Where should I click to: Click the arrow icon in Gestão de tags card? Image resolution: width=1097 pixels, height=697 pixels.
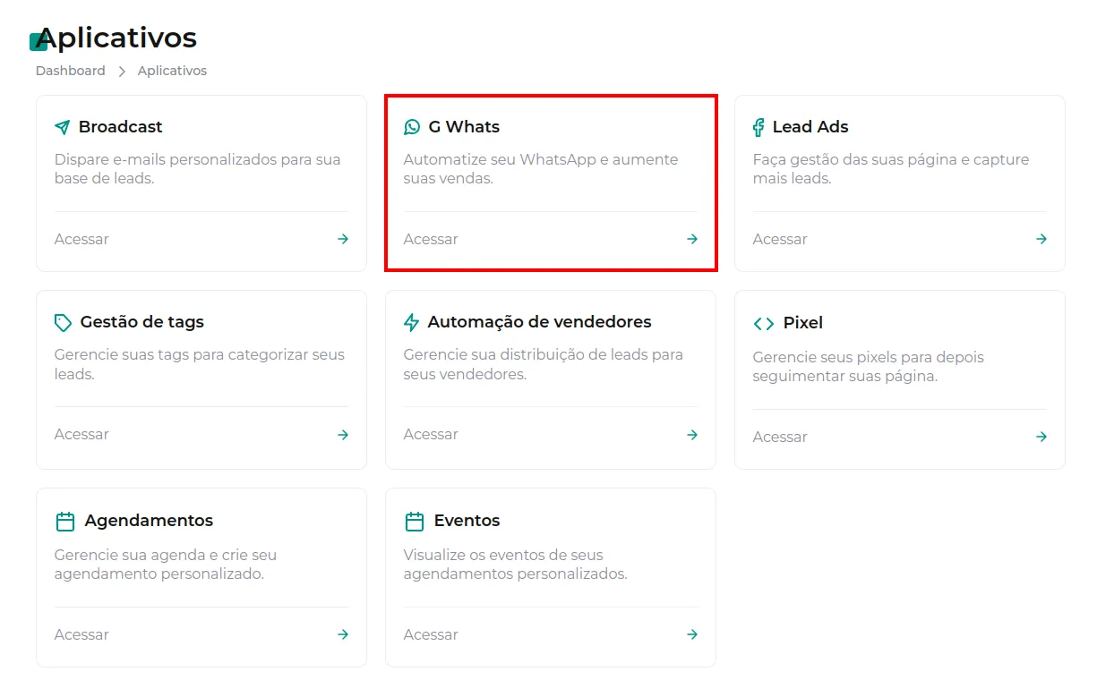[x=343, y=435]
